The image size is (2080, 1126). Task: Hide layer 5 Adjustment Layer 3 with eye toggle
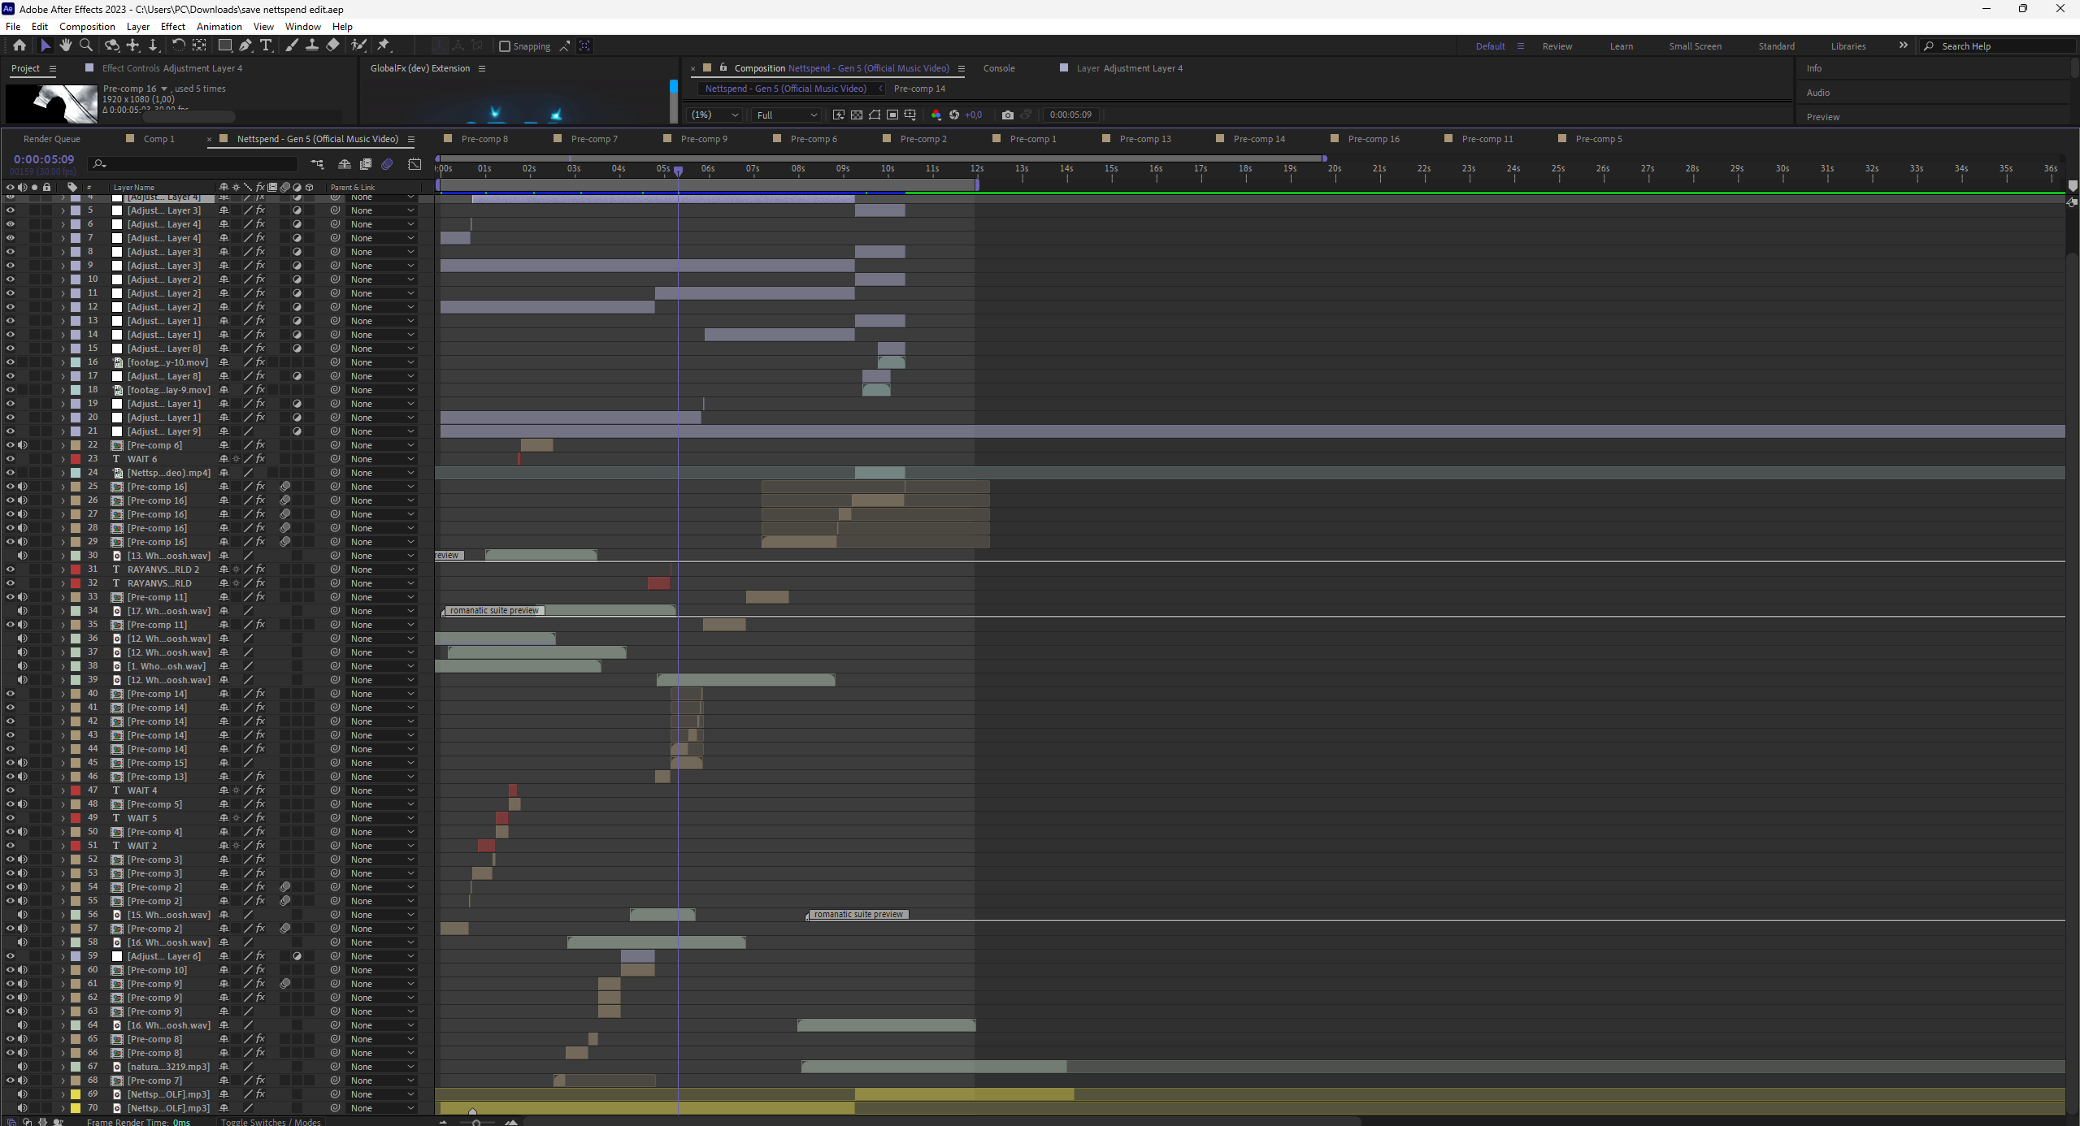[11, 210]
